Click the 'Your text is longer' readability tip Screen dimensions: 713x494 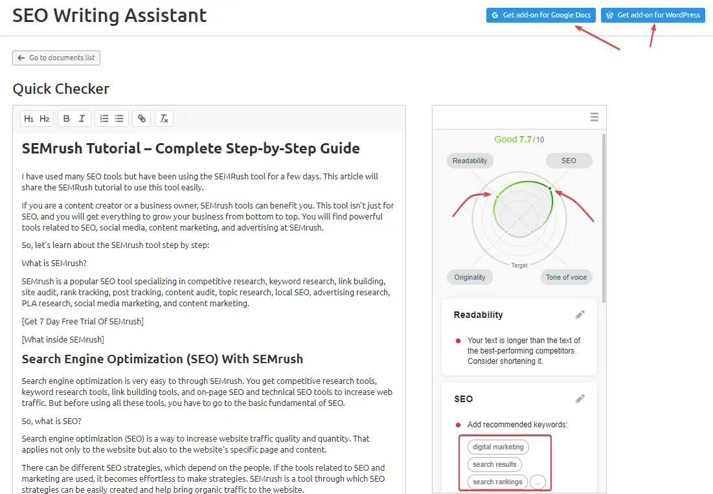[524, 351]
